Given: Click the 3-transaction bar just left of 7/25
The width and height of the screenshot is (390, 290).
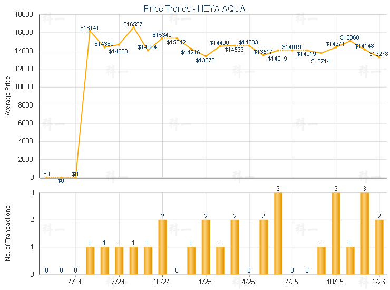Looking at the screenshot, I should click(278, 233).
